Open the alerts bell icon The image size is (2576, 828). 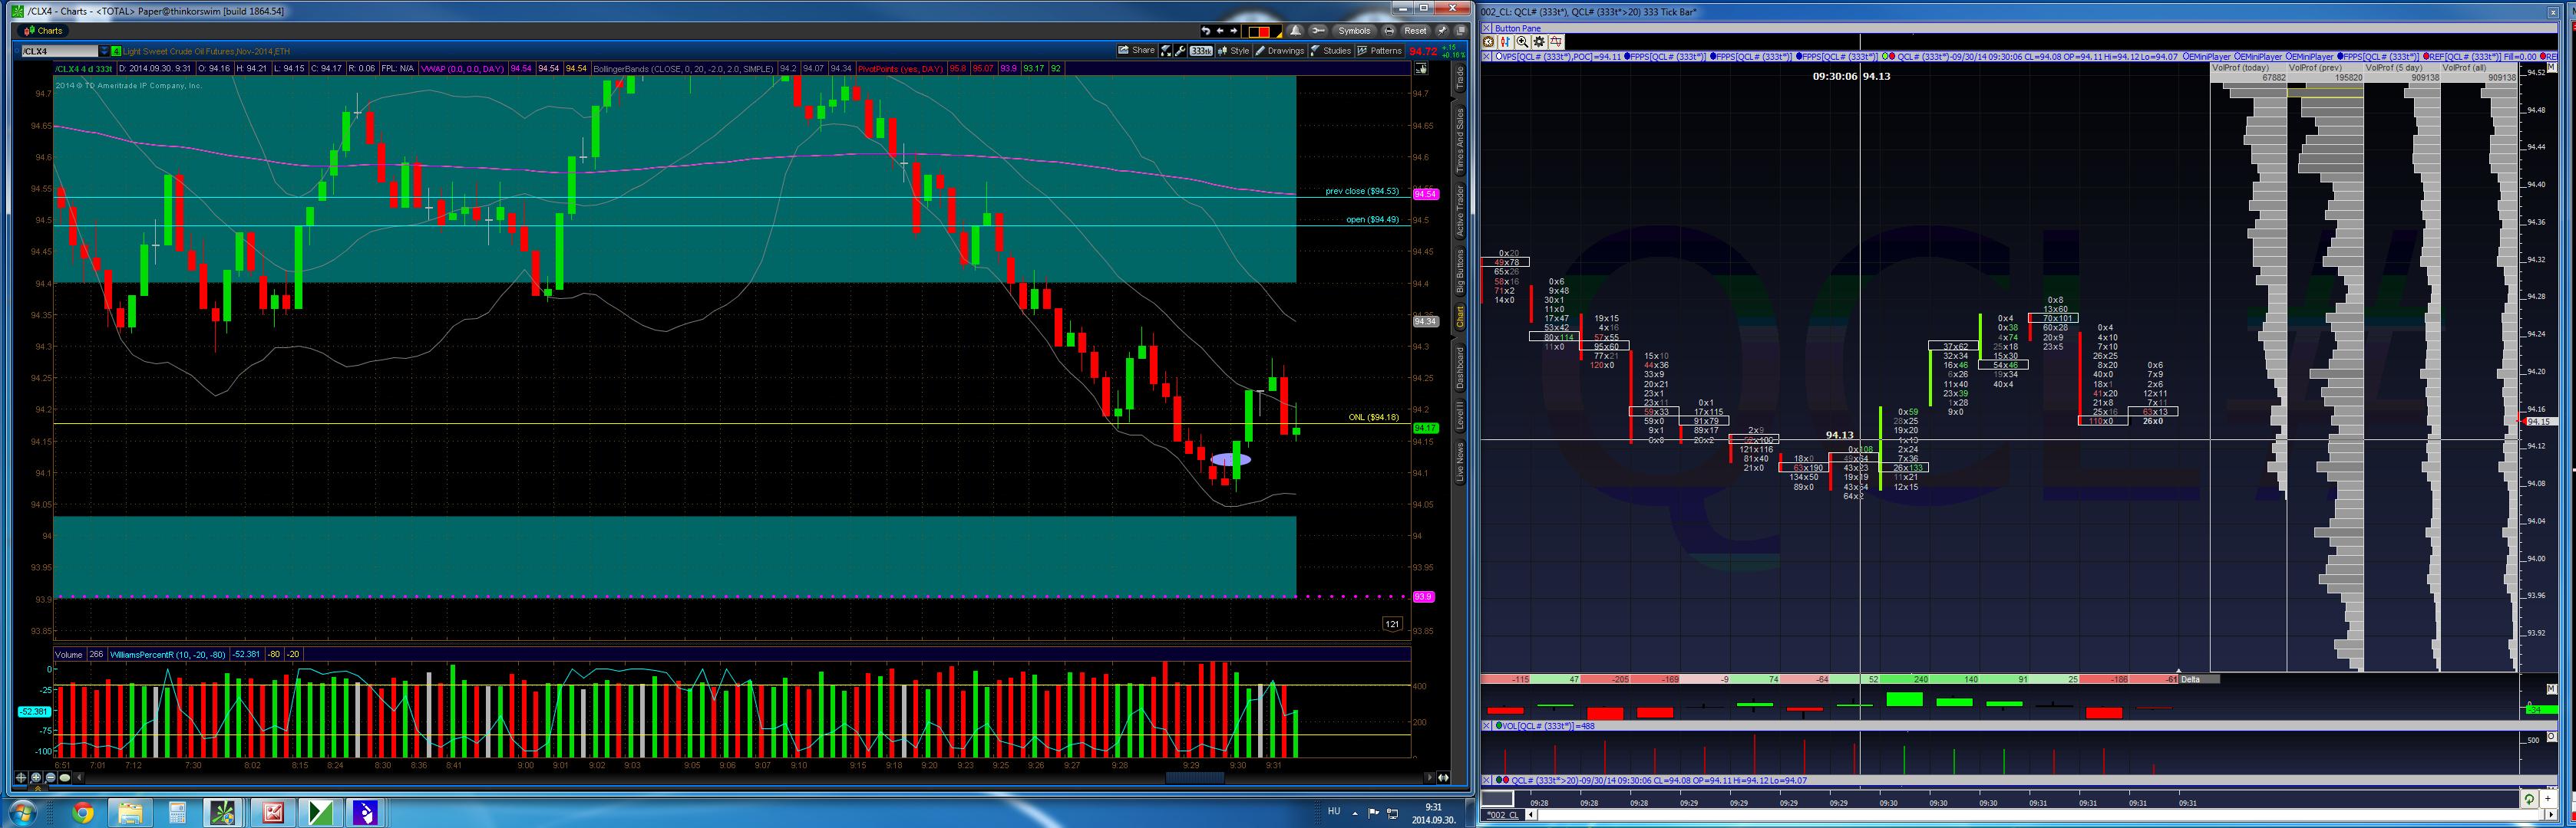[1296, 31]
